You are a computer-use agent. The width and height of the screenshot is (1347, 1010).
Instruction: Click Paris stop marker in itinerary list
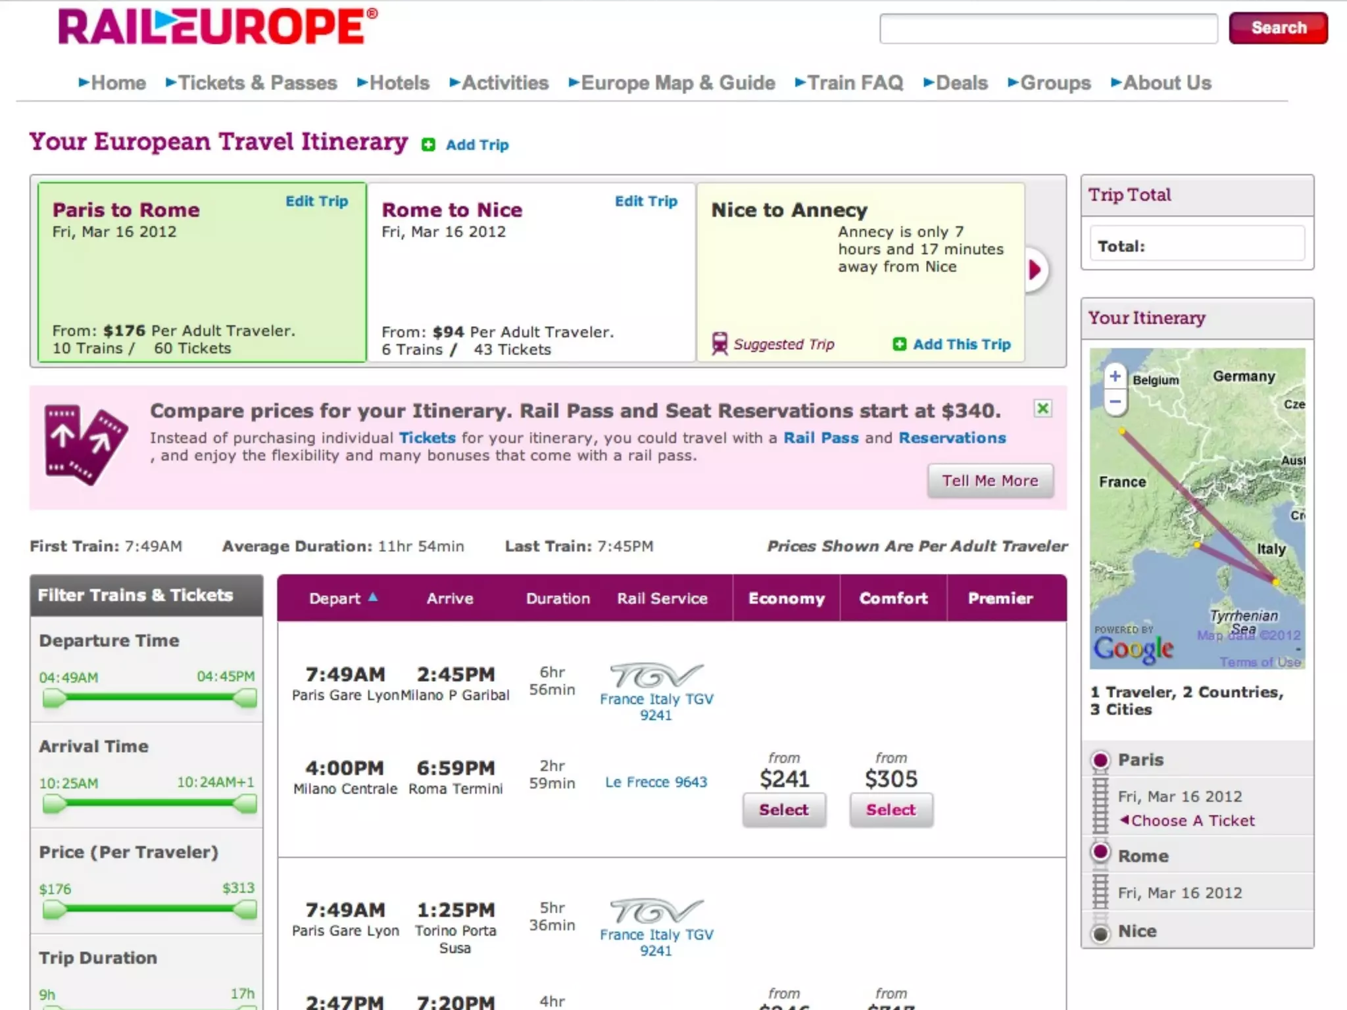[1100, 761]
